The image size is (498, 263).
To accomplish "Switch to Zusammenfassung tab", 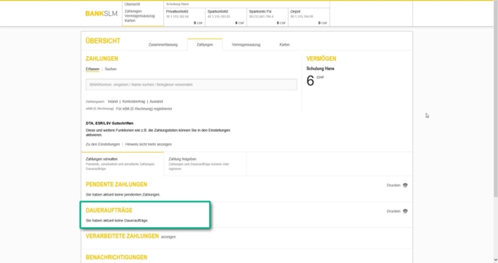I will (x=163, y=45).
